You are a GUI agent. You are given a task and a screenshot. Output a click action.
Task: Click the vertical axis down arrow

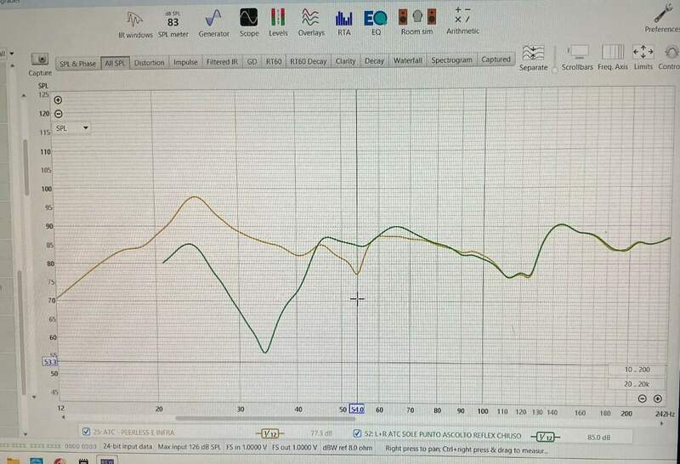click(34, 397)
